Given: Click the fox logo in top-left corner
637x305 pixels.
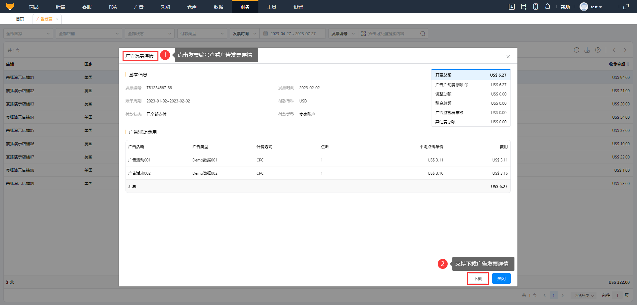Looking at the screenshot, I should [x=10, y=7].
